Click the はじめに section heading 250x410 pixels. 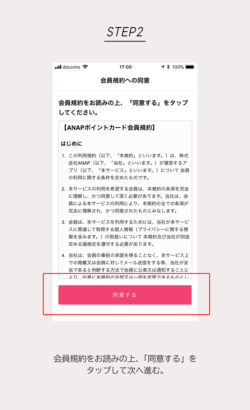pyautogui.click(x=72, y=144)
